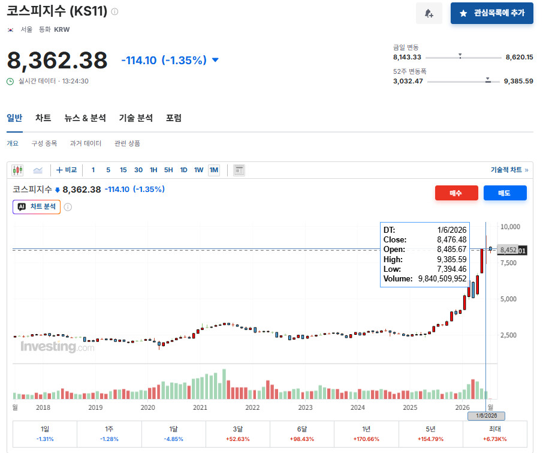Open the 과거 데이터 sub-tab
The image size is (546, 453).
click(86, 143)
